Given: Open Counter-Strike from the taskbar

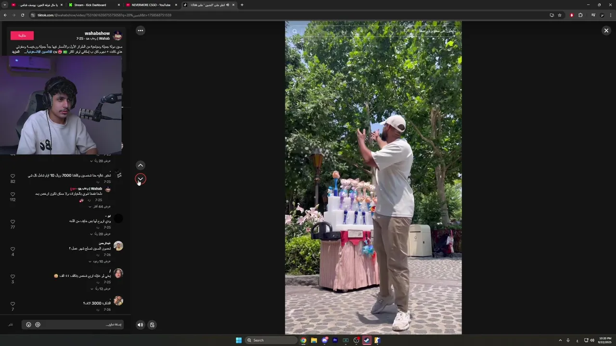Looking at the screenshot, I should point(377,340).
